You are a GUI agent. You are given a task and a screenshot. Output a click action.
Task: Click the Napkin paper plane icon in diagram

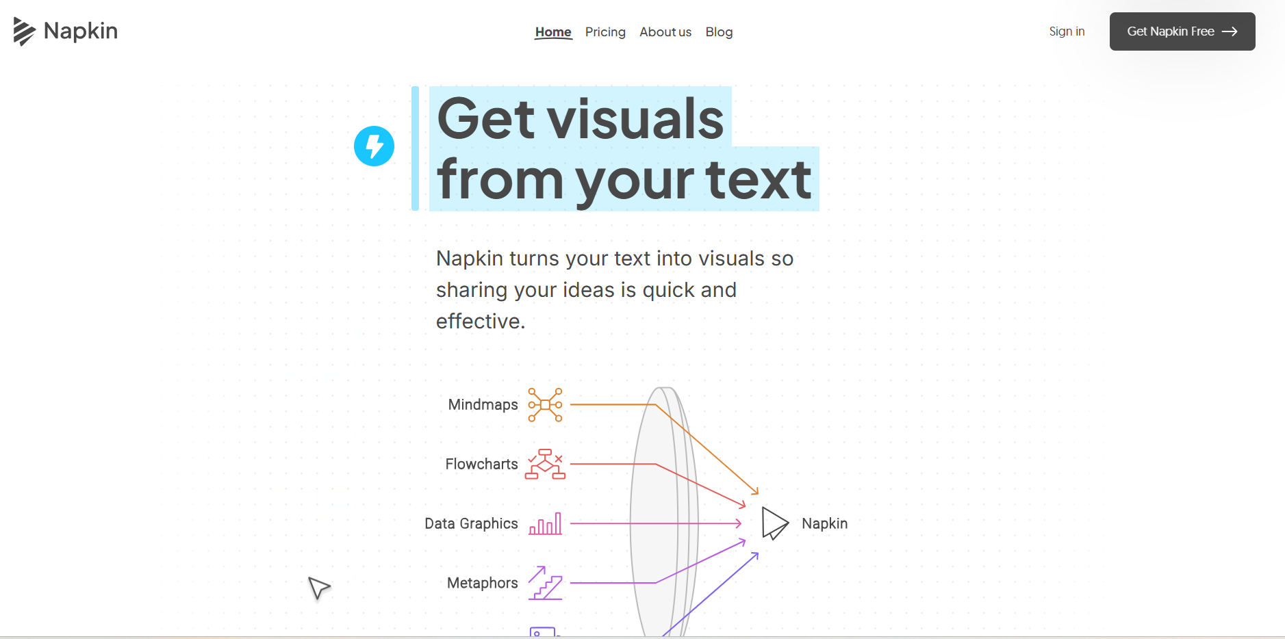coord(774,523)
